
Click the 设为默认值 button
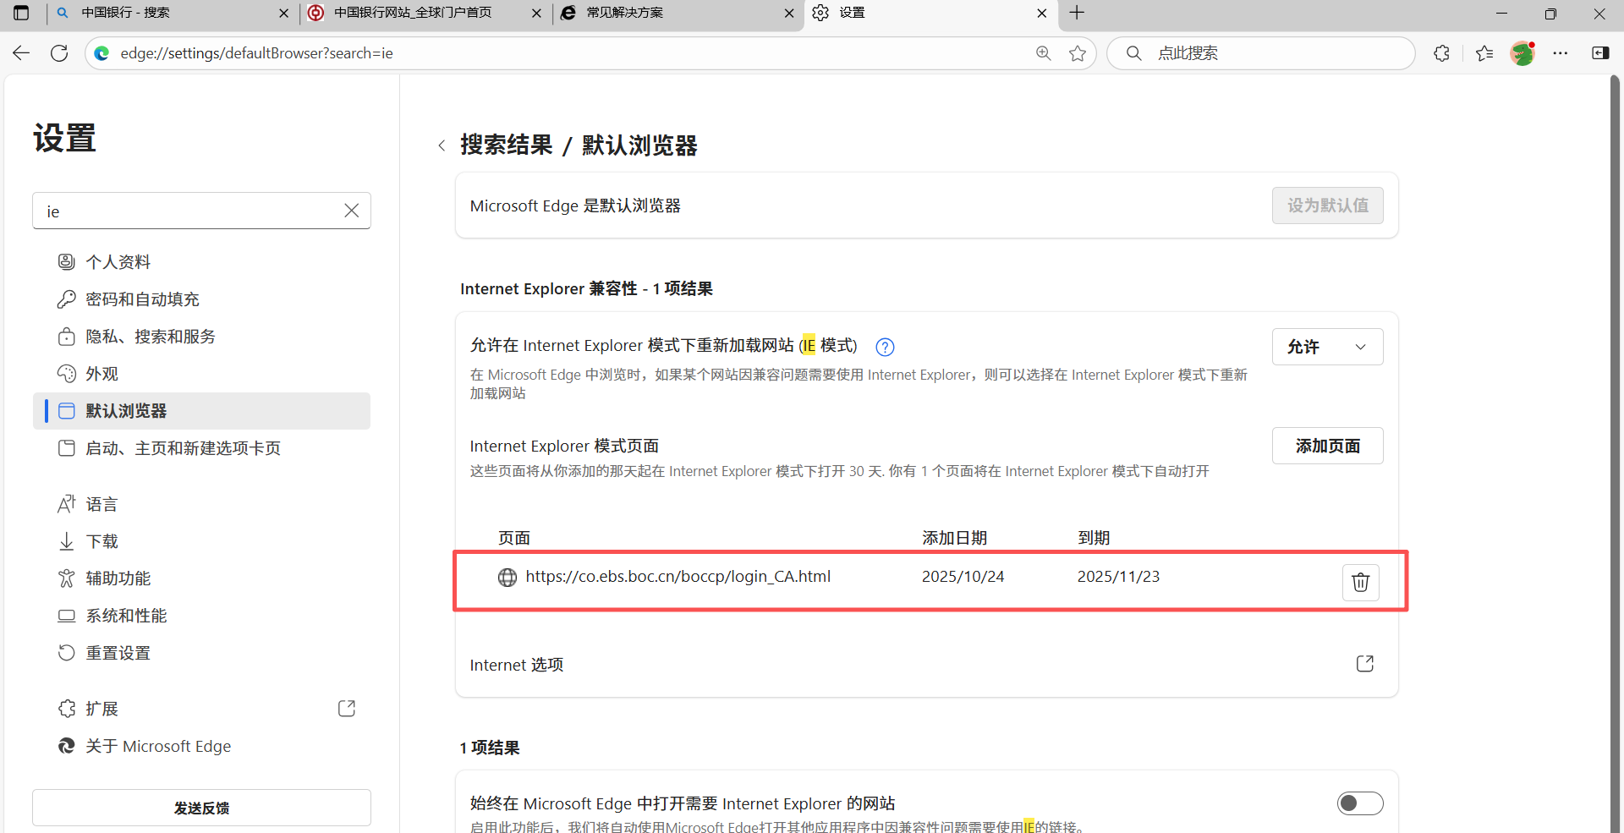tap(1327, 206)
